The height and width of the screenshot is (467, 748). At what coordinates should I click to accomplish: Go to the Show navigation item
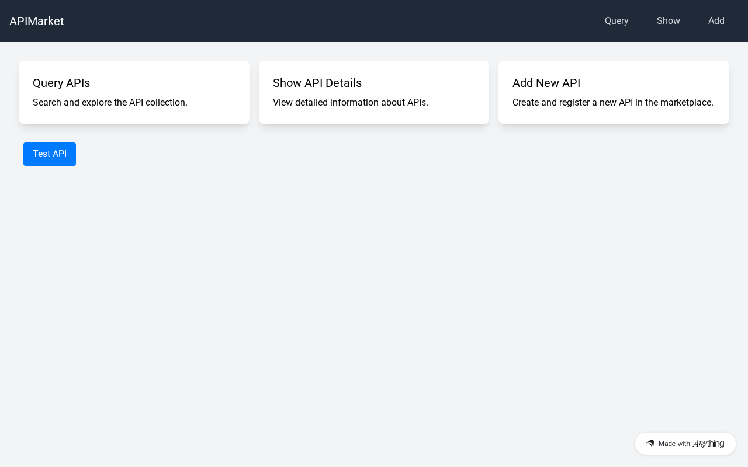point(668,21)
